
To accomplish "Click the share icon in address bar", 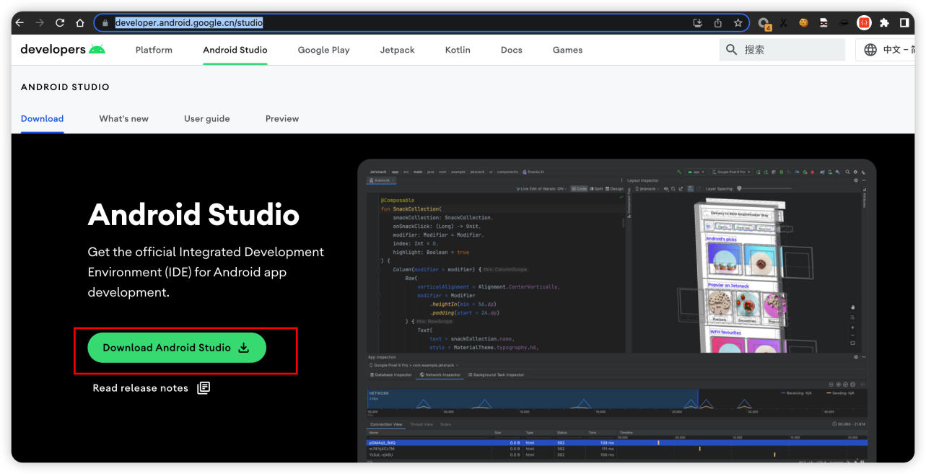I will point(717,23).
